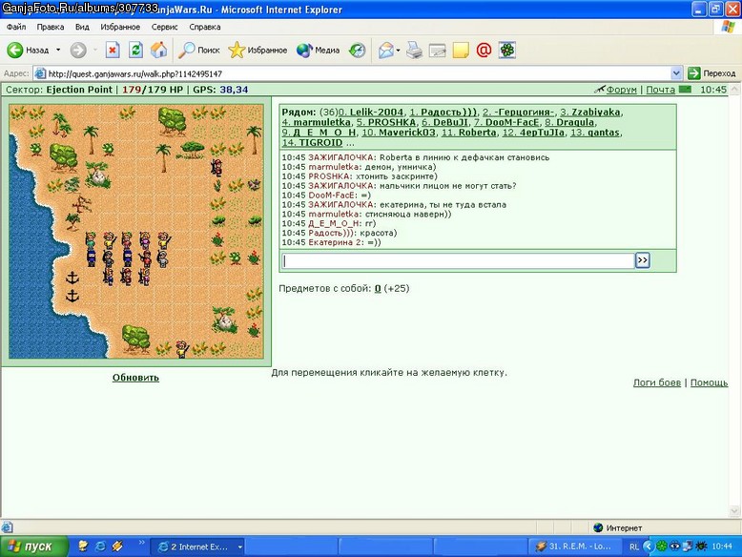Open the Избранное menu in menu bar
The height and width of the screenshot is (557, 742).
[120, 27]
